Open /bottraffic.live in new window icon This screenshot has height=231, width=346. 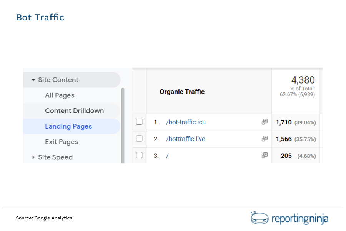(264, 139)
